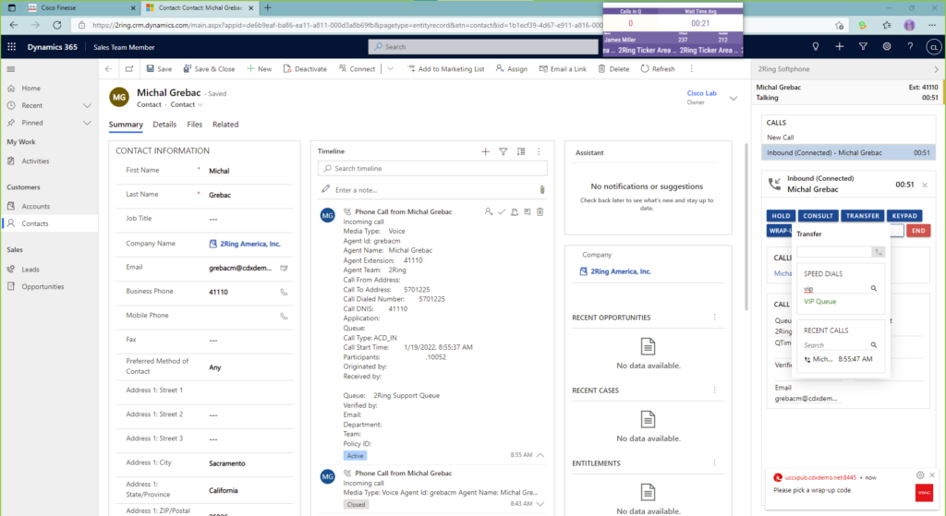
Task: Select the VIP Queue speed dial
Action: point(820,302)
